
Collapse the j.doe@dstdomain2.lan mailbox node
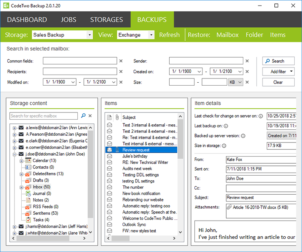(x=14, y=154)
